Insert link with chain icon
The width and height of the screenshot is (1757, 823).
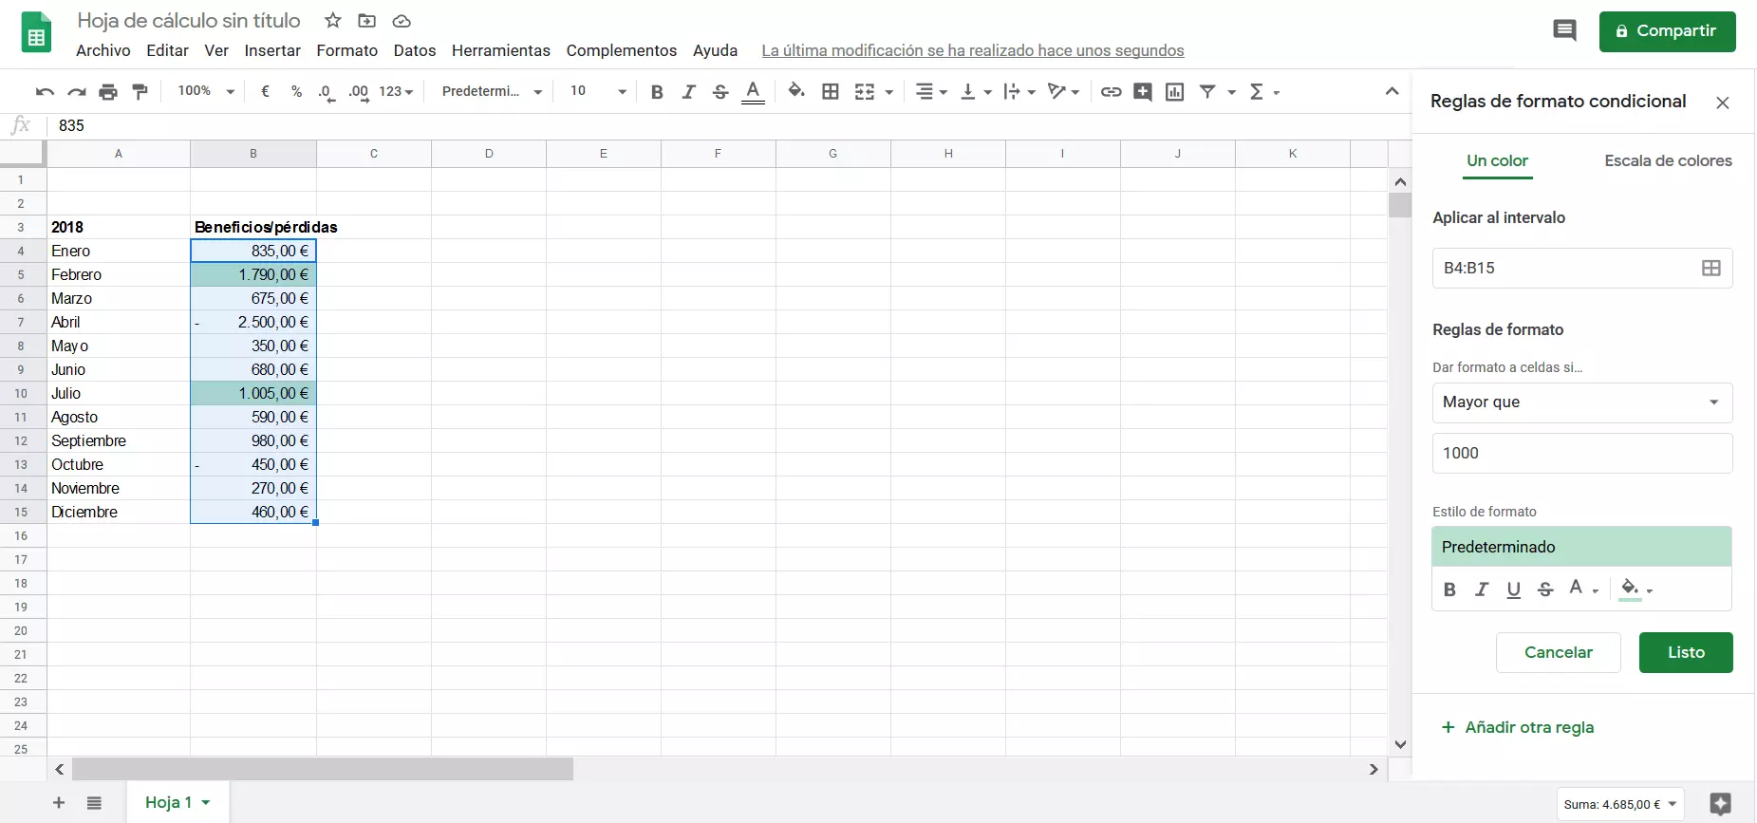tap(1111, 92)
